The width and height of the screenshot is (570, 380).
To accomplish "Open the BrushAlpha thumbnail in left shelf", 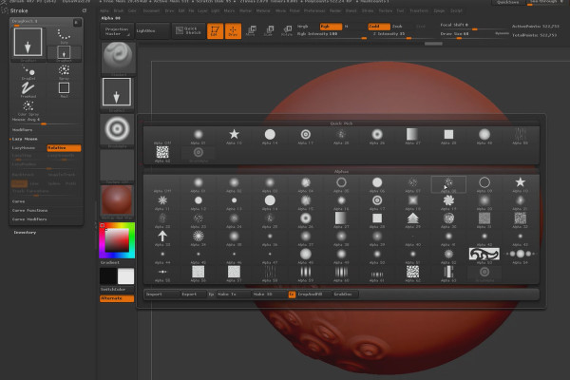I will click(117, 130).
